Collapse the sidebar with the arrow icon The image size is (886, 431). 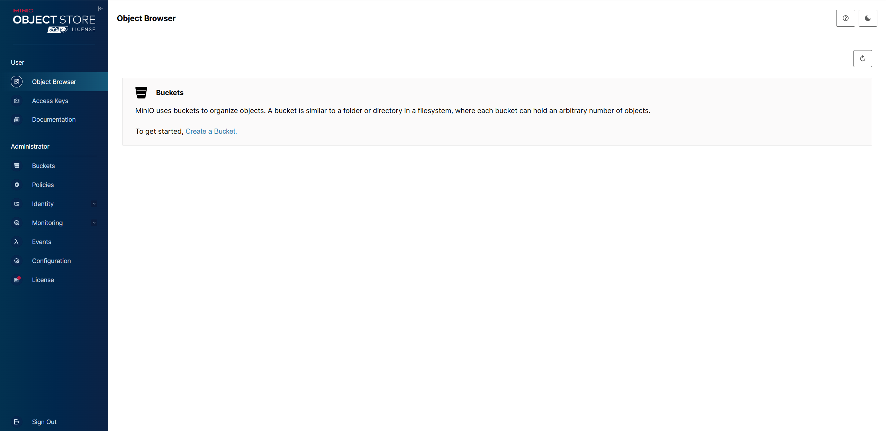point(101,9)
